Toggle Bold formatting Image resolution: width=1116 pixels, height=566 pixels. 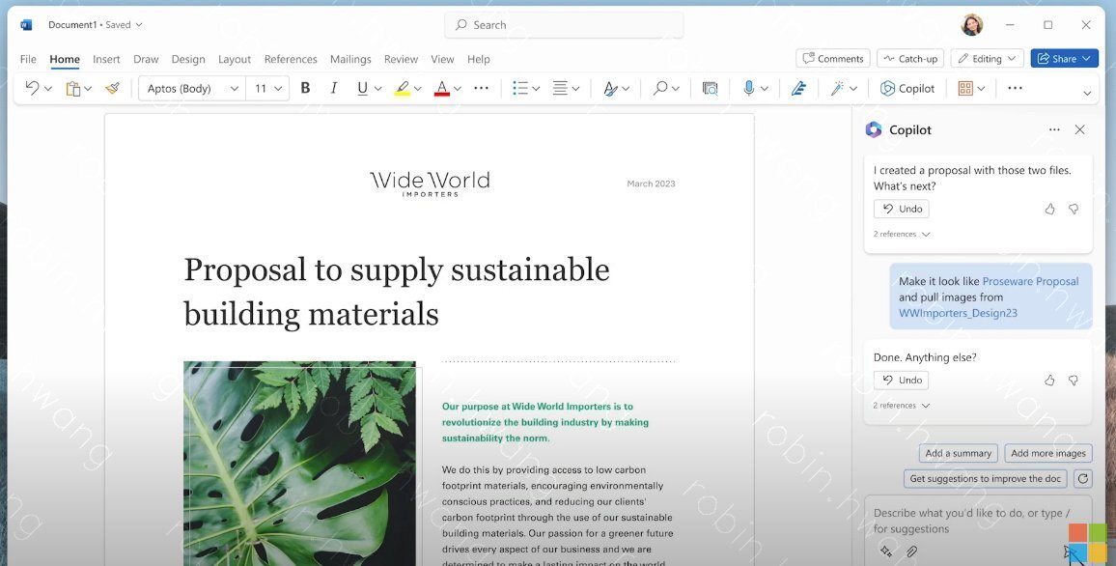[x=305, y=88]
